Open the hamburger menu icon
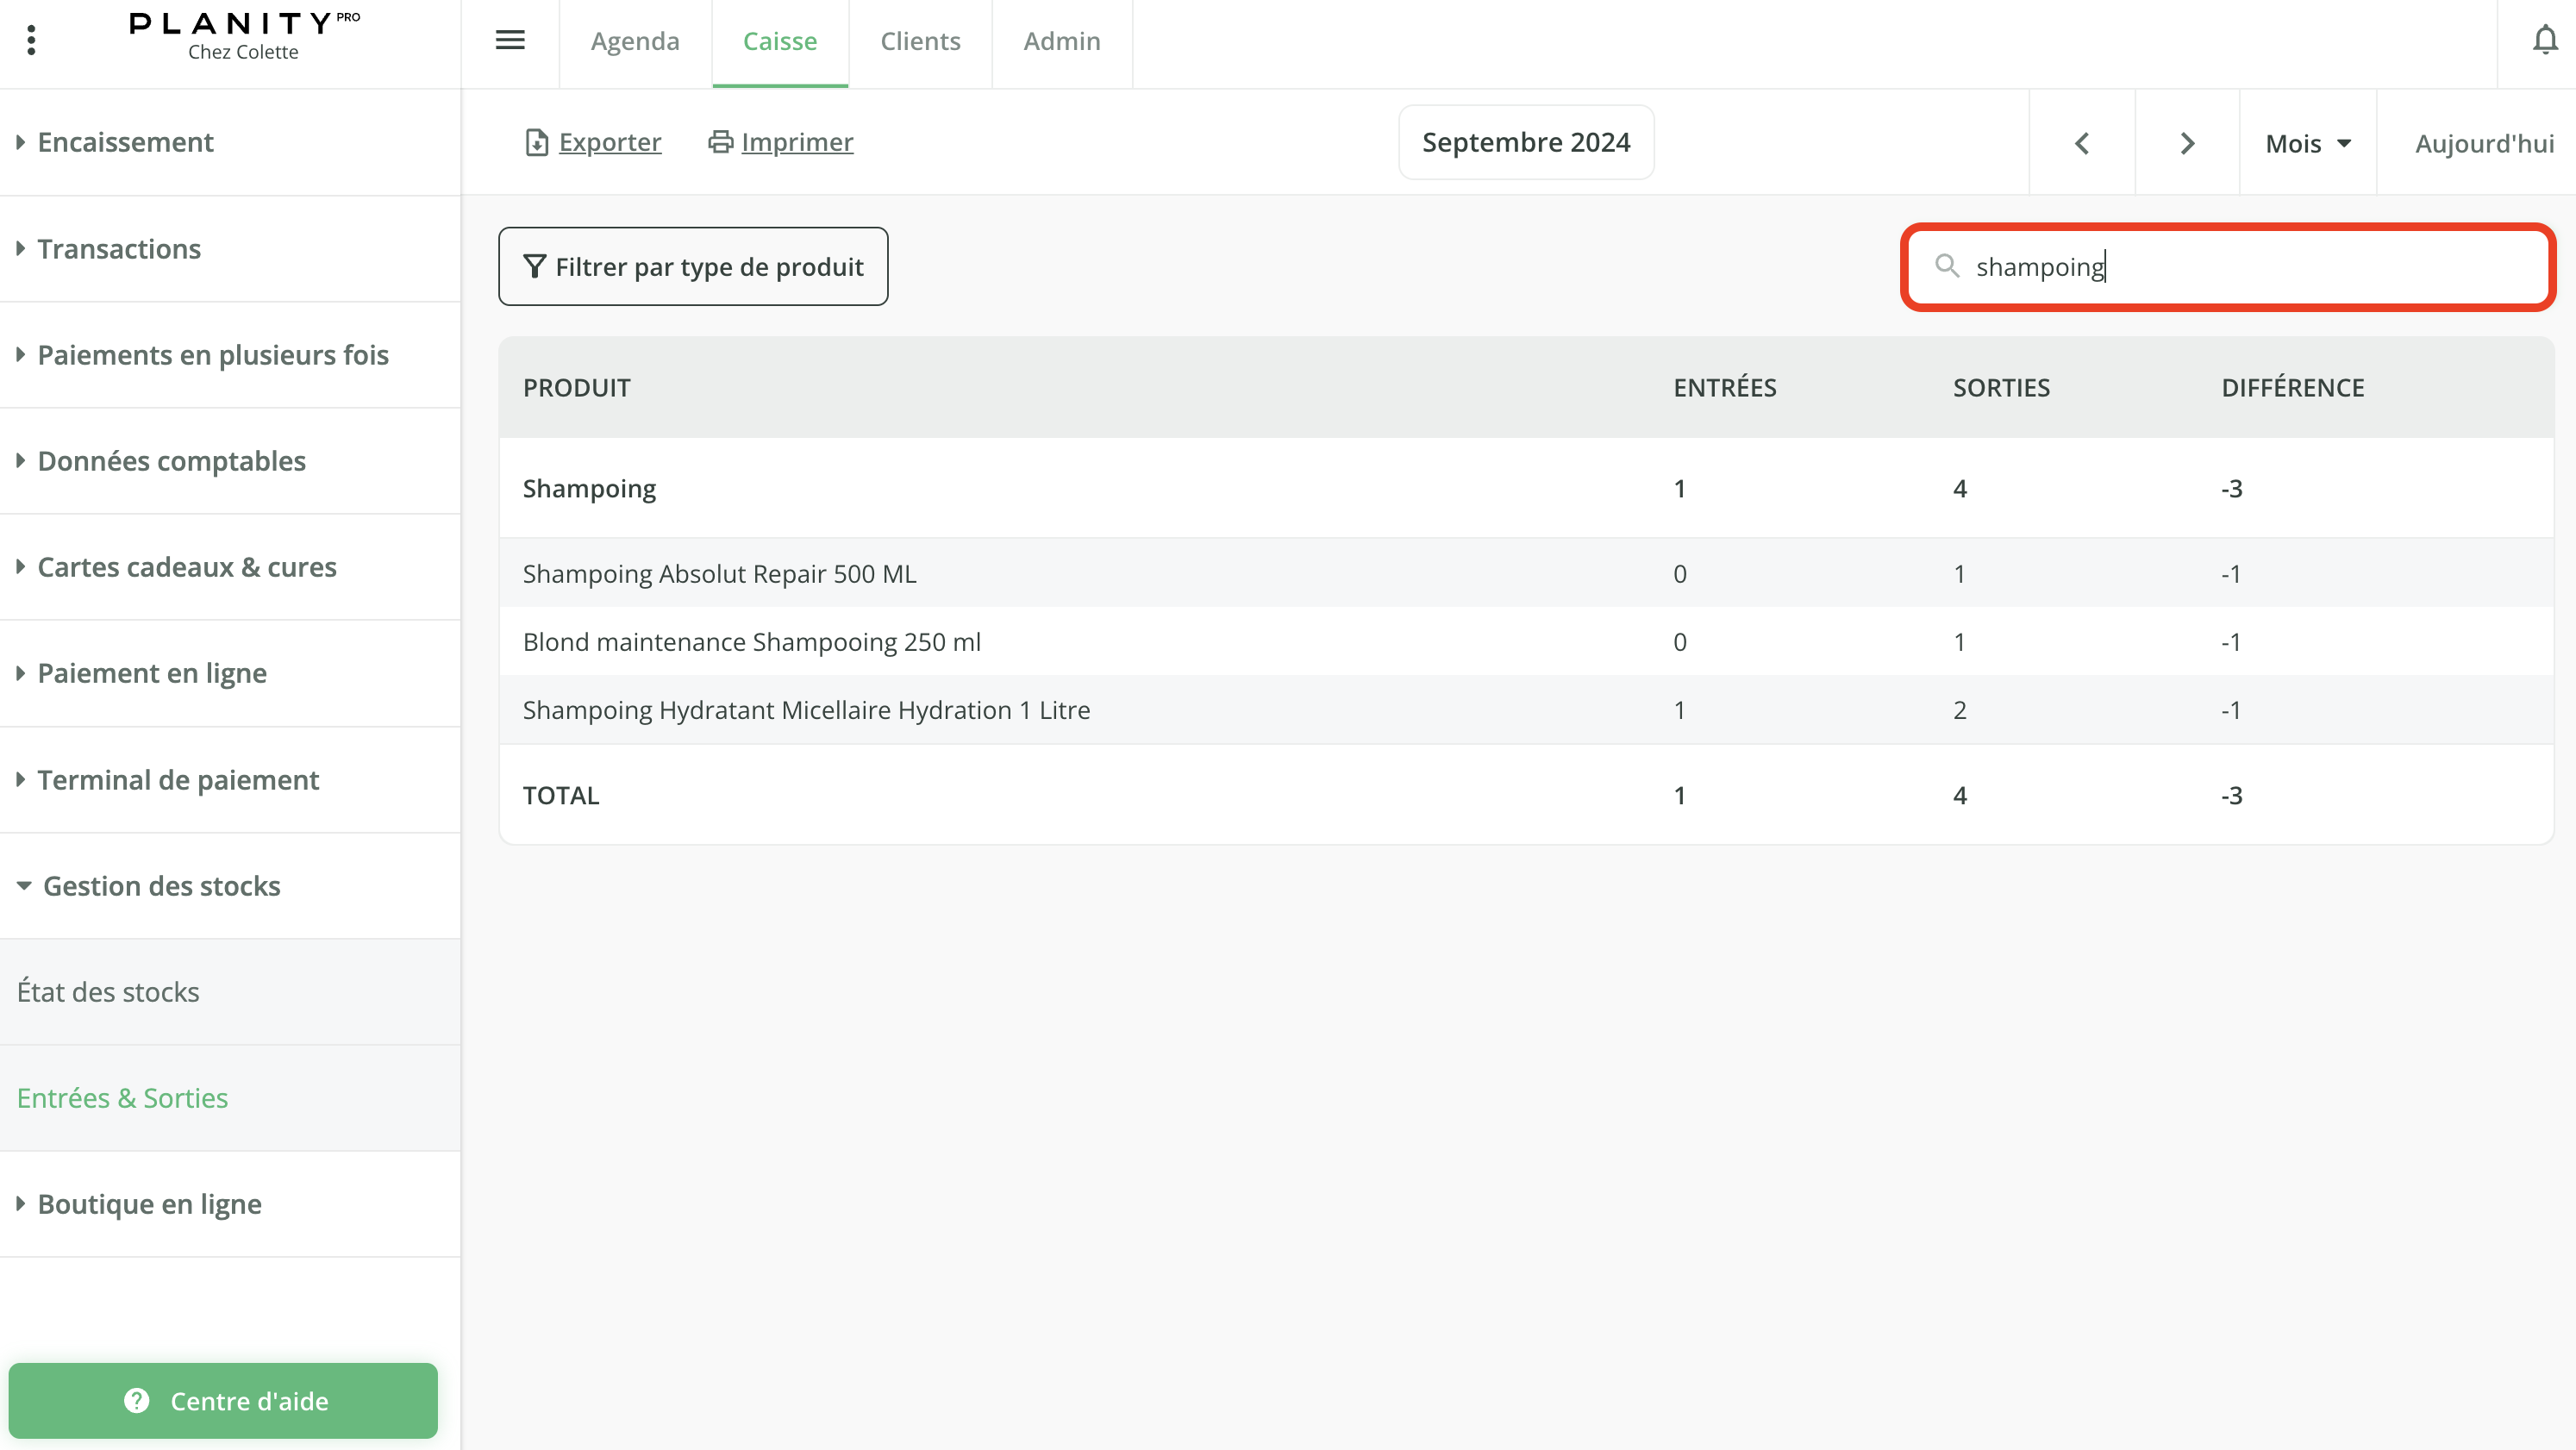Image resolution: width=2576 pixels, height=1450 pixels. 510,41
